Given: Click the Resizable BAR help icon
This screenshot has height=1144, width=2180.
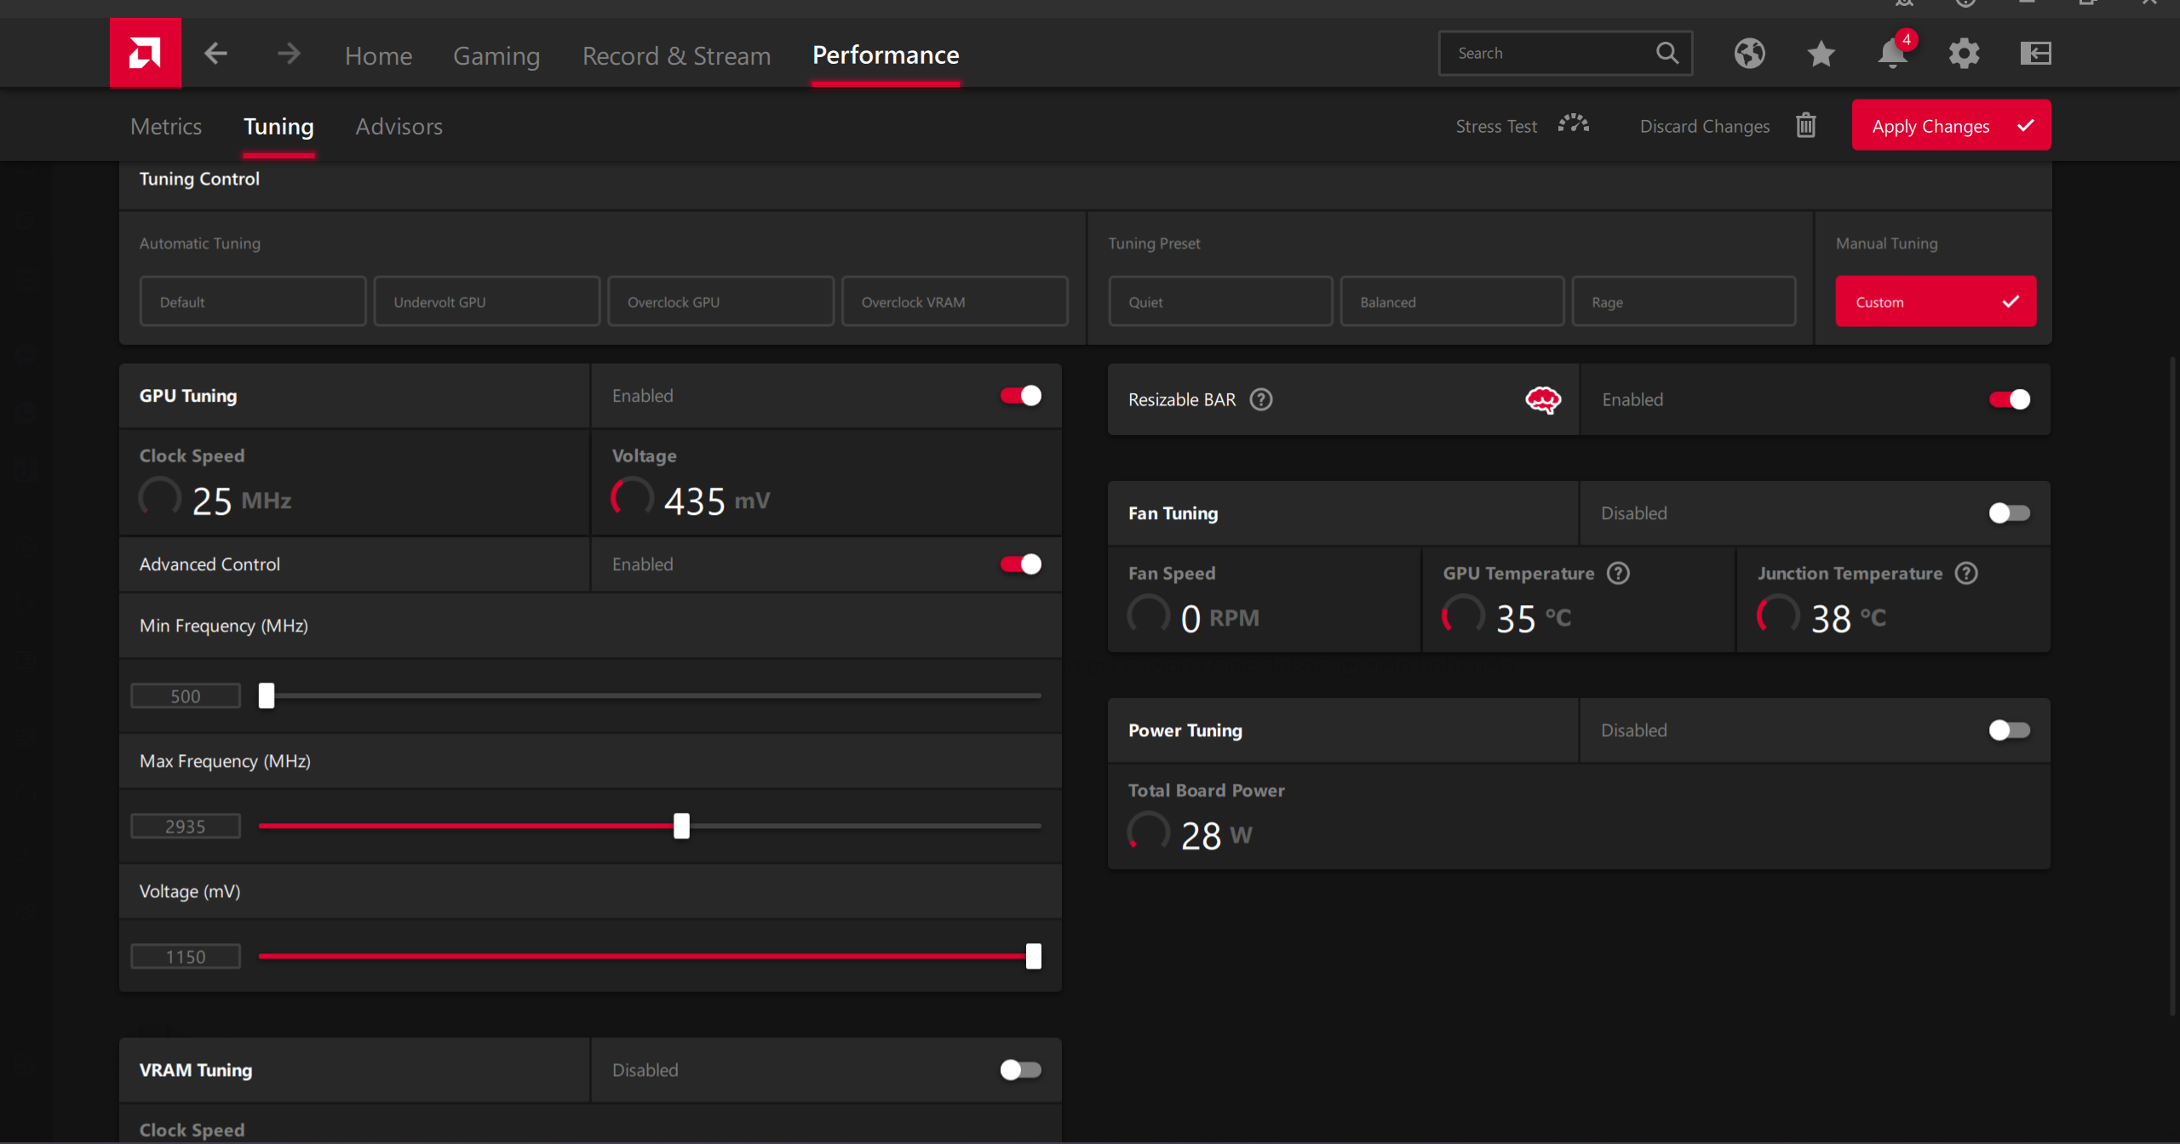Looking at the screenshot, I should (1261, 399).
